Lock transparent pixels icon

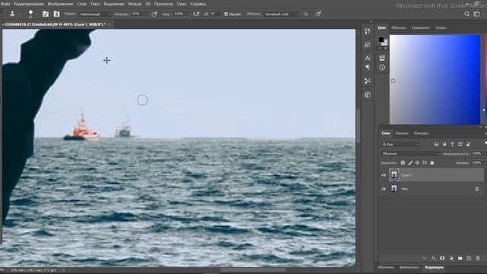(403, 163)
